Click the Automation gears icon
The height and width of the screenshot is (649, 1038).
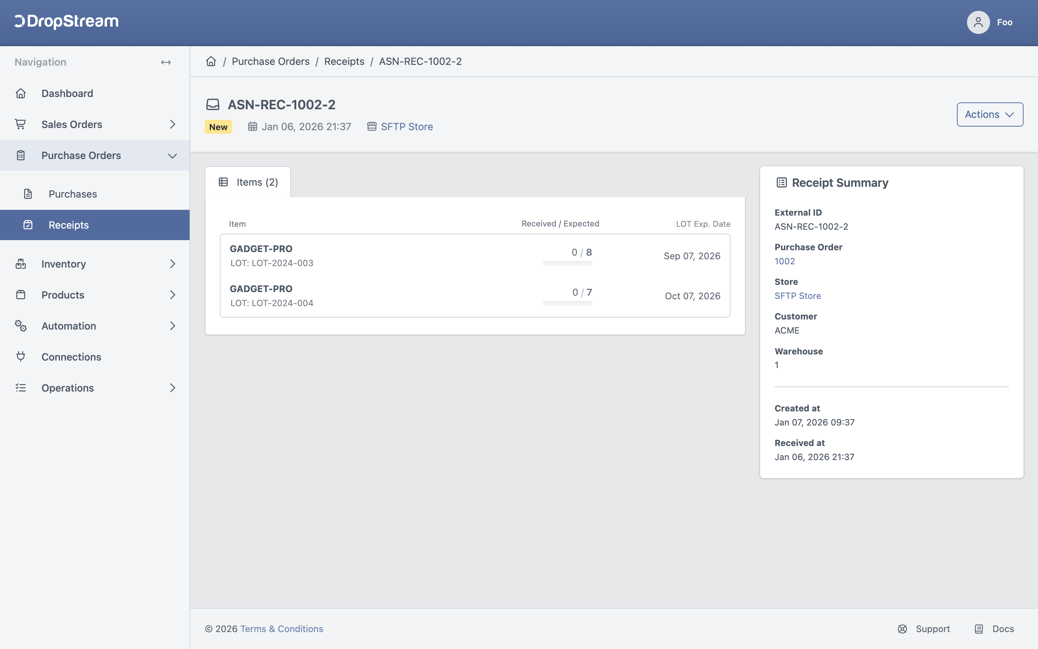[x=21, y=326]
